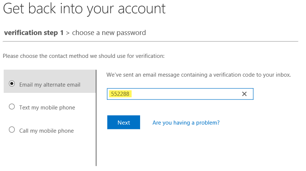Viewport: 306px width, 171px height.
Task: Clear the verification code with the X icon
Action: 244,94
